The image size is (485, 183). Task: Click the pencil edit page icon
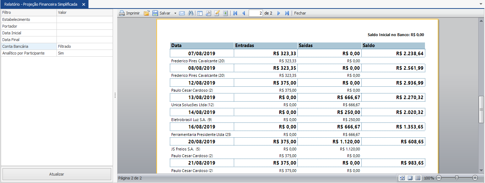point(217,13)
